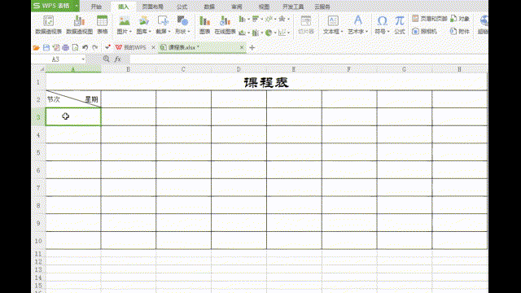Insert a 公式 equation (π)
The height and width of the screenshot is (293, 521).
coord(400,25)
